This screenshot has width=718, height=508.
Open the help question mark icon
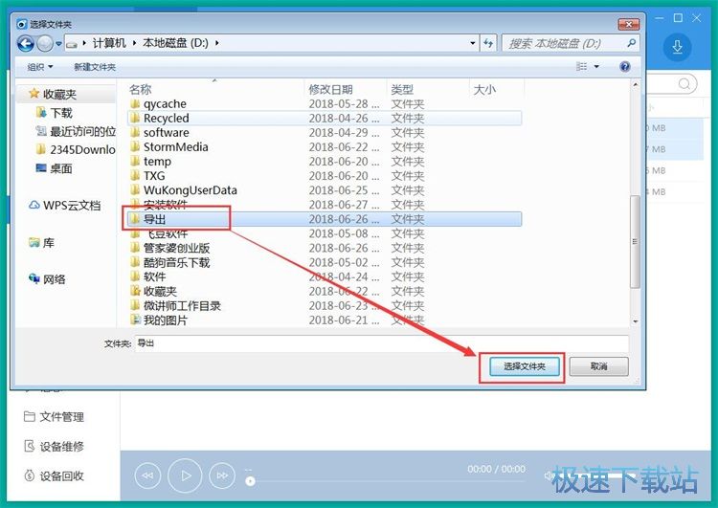pos(625,67)
